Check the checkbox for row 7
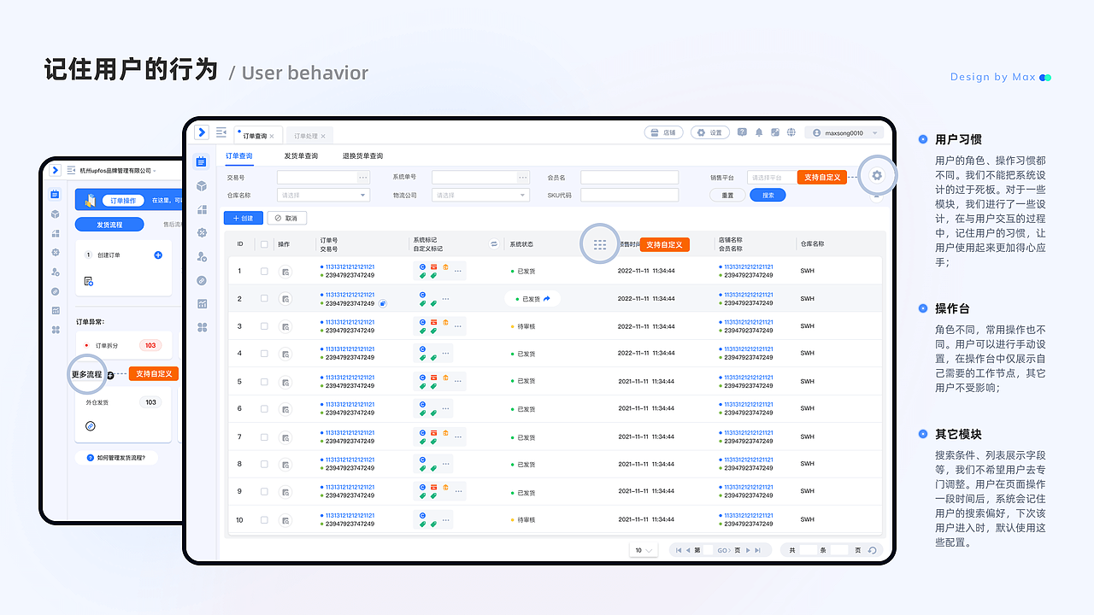This screenshot has width=1094, height=615. pyautogui.click(x=264, y=436)
